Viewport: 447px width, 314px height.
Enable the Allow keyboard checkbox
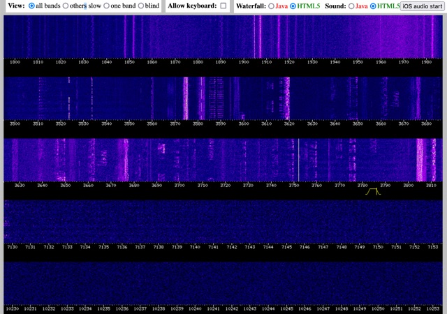click(223, 6)
